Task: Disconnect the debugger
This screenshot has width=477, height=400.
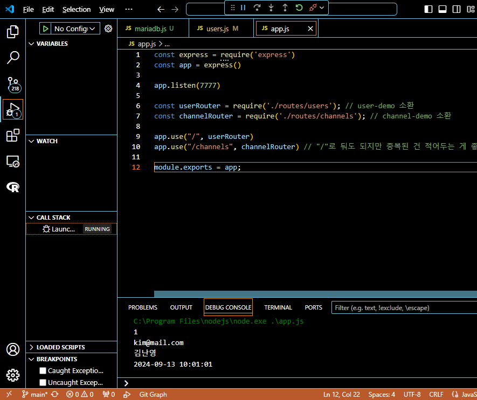Action: click(313, 8)
